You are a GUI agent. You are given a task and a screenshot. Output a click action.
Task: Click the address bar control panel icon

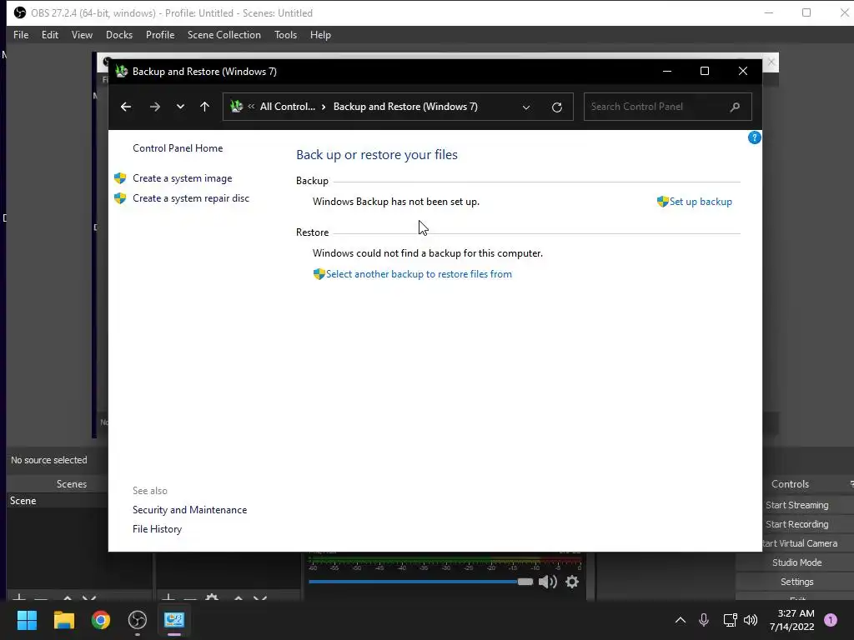pos(236,107)
